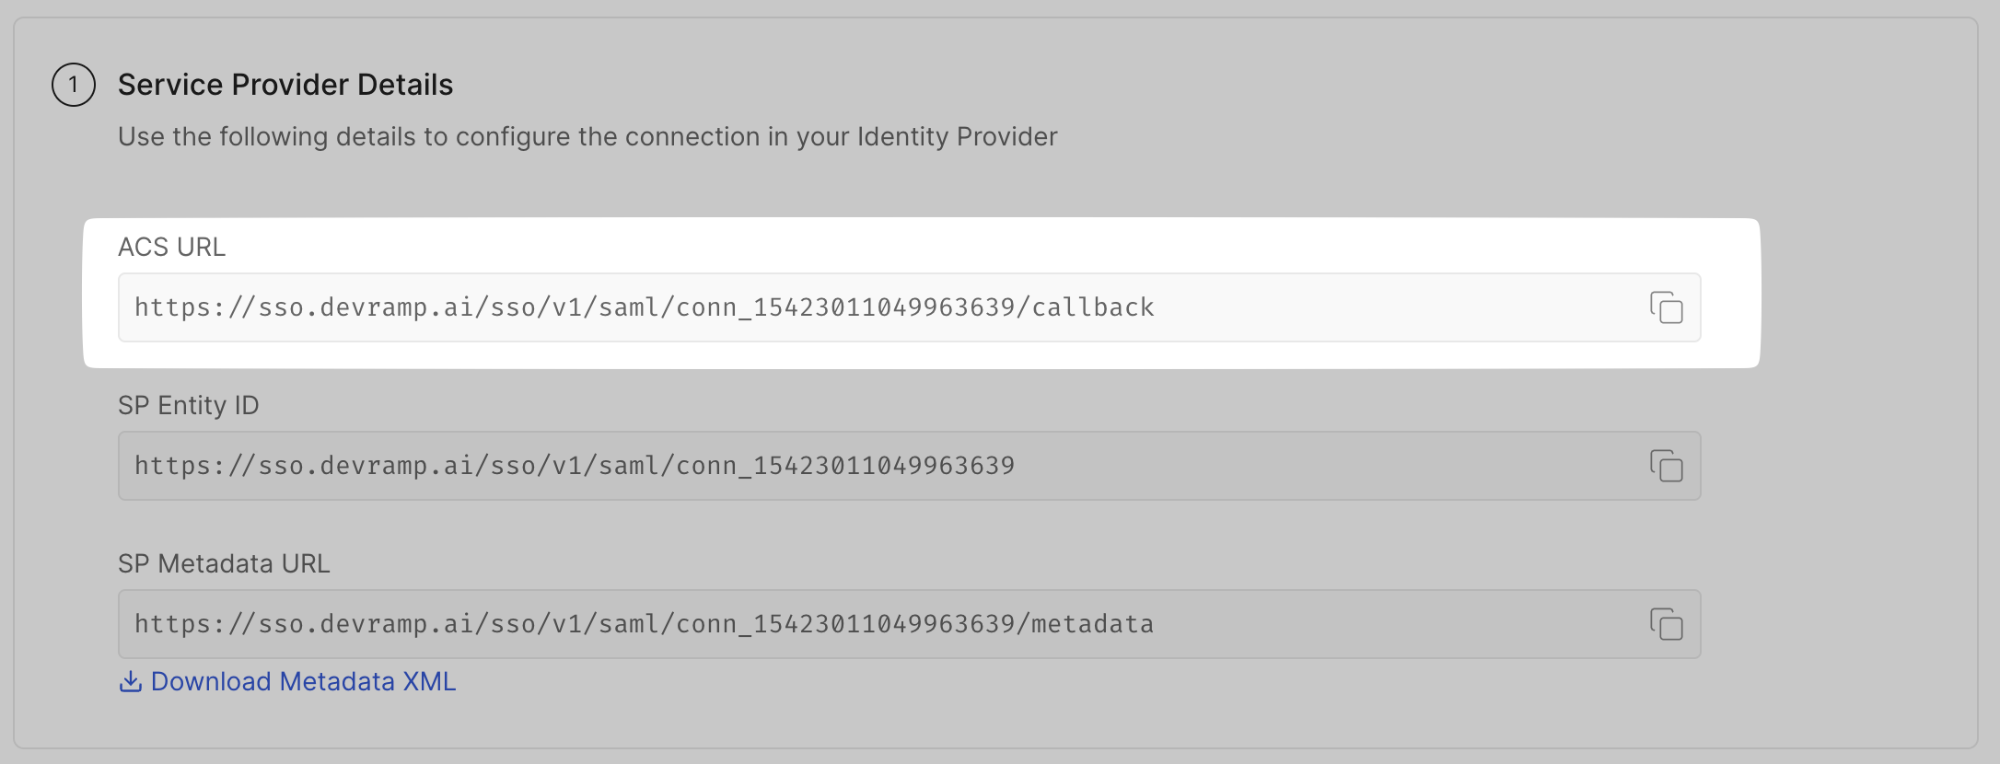Click the Service Provider Details heading
This screenshot has width=2000, height=764.
[x=285, y=84]
